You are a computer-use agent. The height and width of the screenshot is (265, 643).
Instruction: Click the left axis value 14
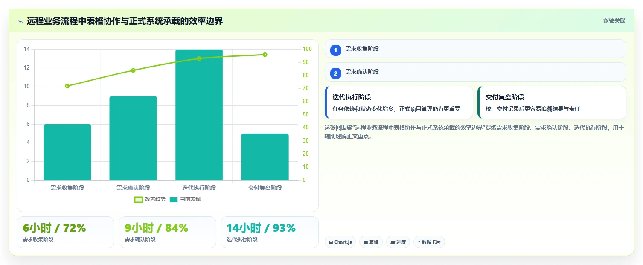[x=27, y=49]
